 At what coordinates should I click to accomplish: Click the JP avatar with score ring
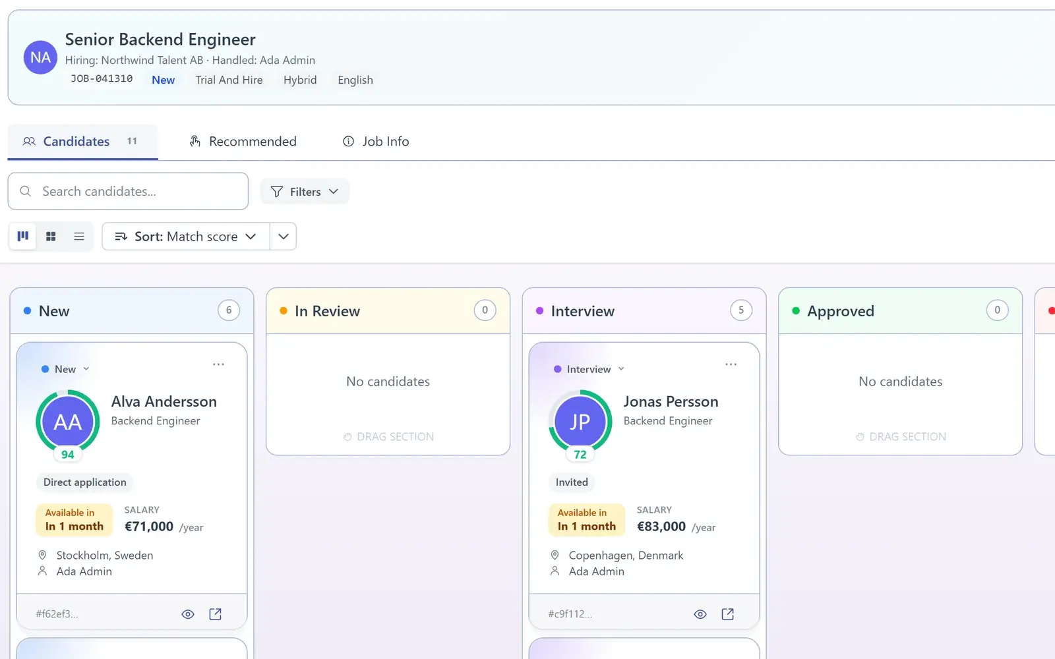click(x=580, y=422)
